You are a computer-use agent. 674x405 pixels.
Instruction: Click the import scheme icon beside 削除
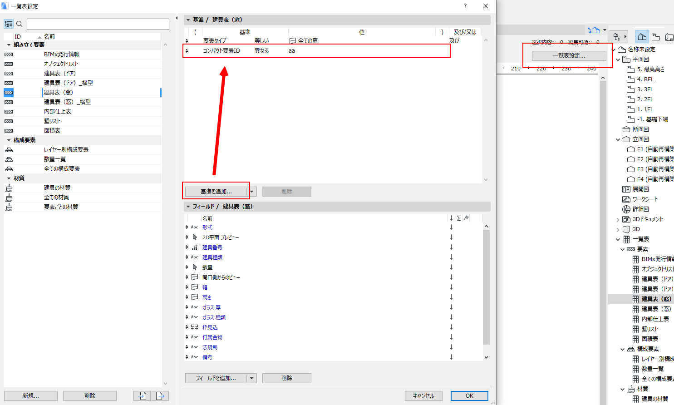coord(142,396)
